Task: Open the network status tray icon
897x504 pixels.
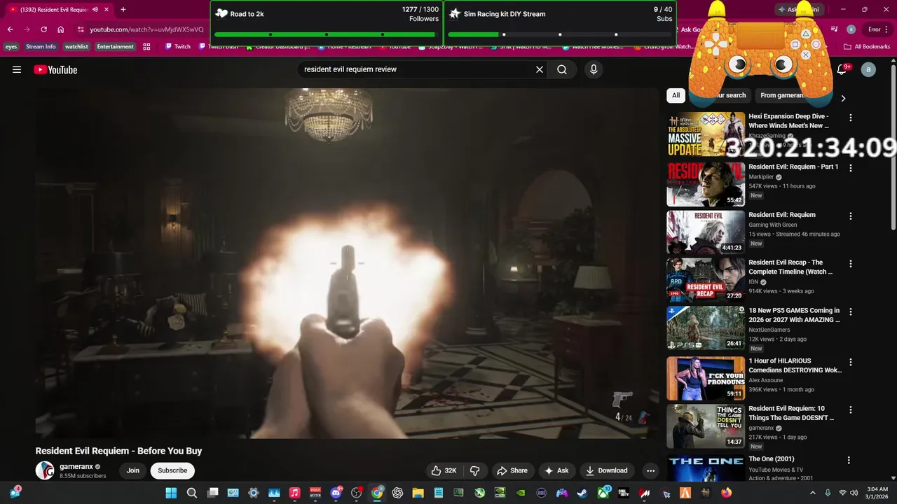Action: click(x=842, y=493)
